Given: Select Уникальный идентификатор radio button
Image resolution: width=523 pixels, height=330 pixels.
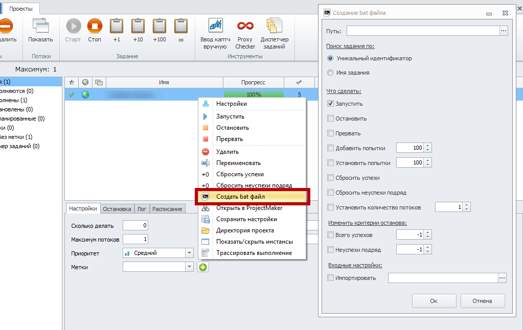Looking at the screenshot, I should pos(330,58).
